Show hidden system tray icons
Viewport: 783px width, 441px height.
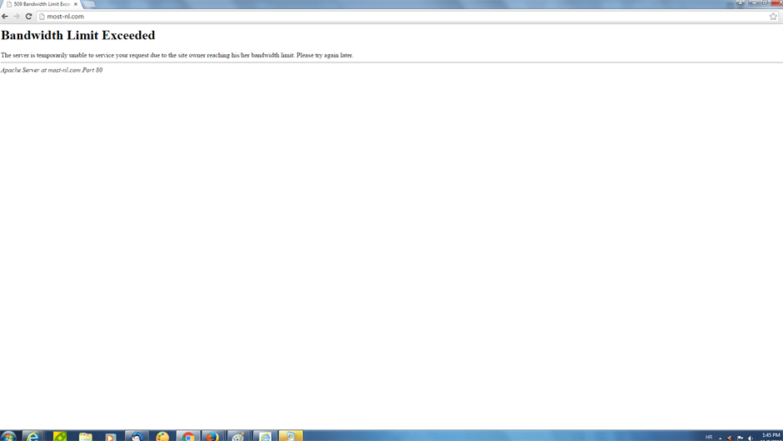click(721, 438)
